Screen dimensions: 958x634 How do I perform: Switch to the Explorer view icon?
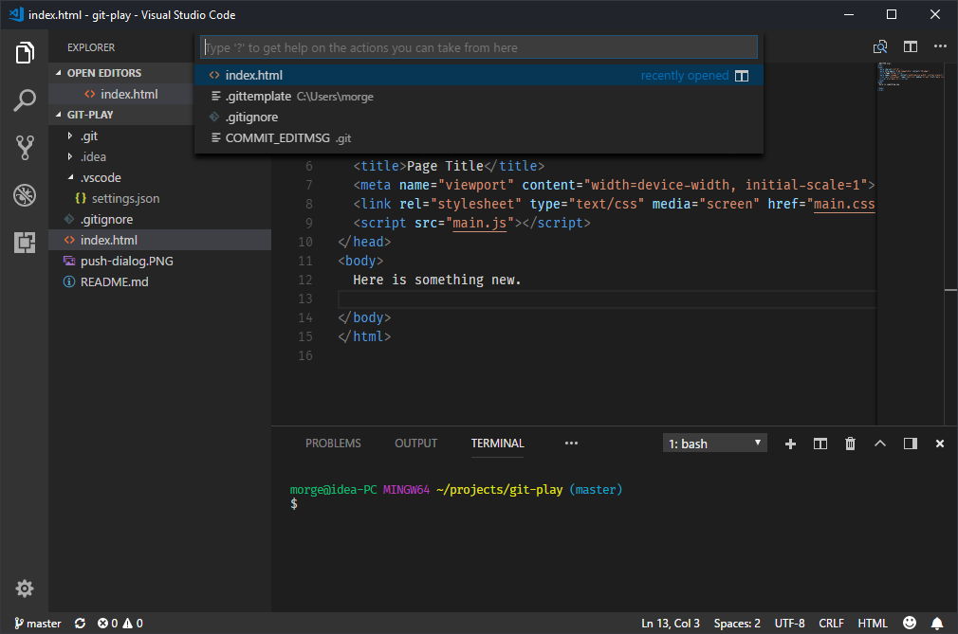pyautogui.click(x=24, y=53)
